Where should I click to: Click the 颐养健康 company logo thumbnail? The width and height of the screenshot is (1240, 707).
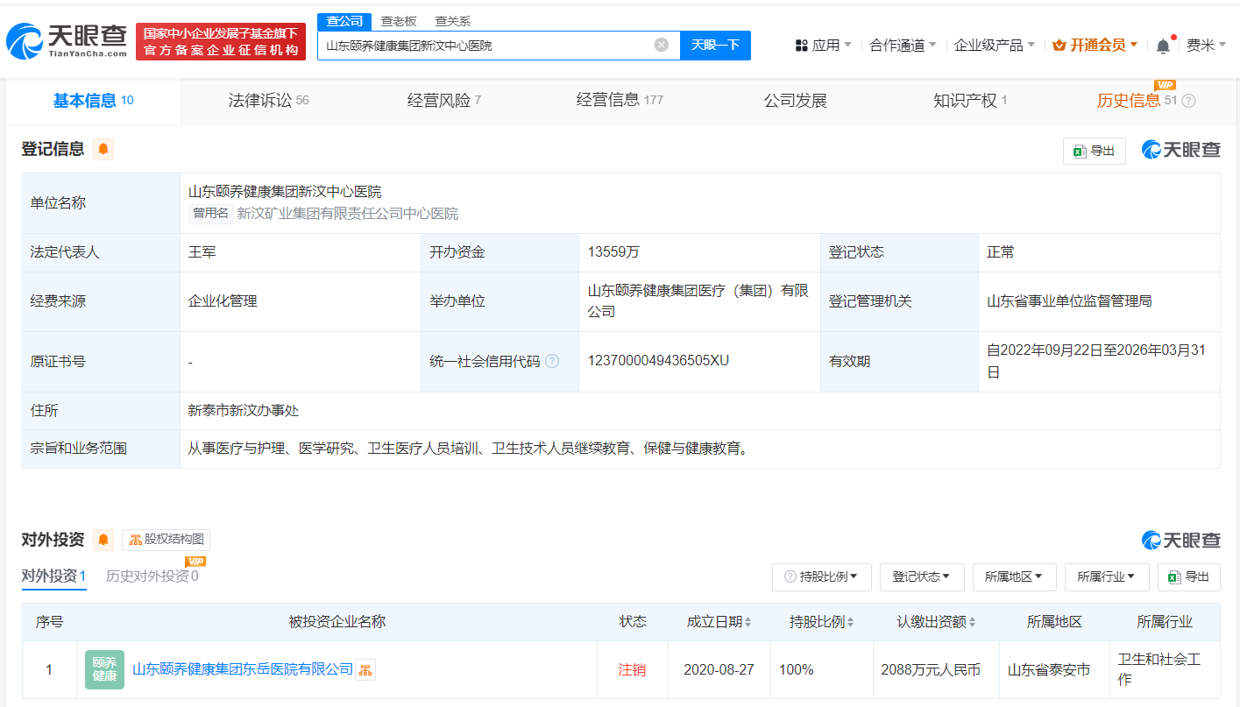click(x=104, y=669)
